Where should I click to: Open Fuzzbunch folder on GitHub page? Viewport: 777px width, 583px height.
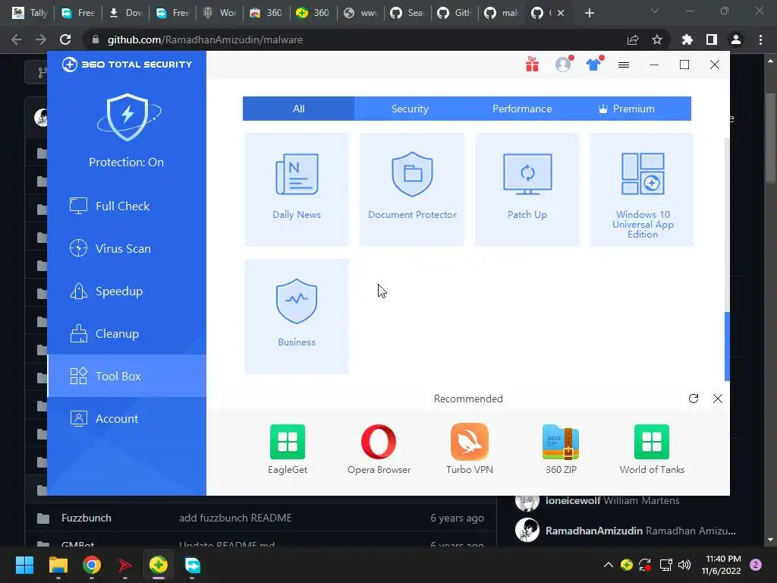(87, 518)
